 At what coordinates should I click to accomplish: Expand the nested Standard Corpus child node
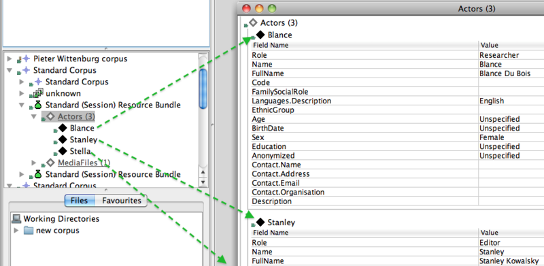coord(22,82)
